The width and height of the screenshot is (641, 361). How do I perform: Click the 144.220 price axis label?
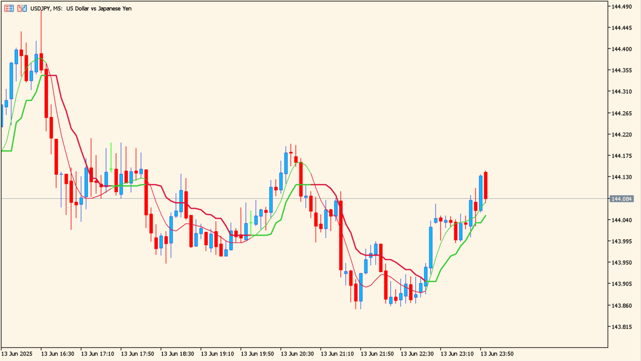[x=622, y=135]
